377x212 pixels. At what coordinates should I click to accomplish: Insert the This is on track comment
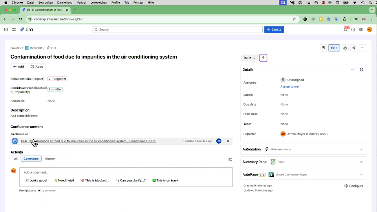[x=165, y=180]
